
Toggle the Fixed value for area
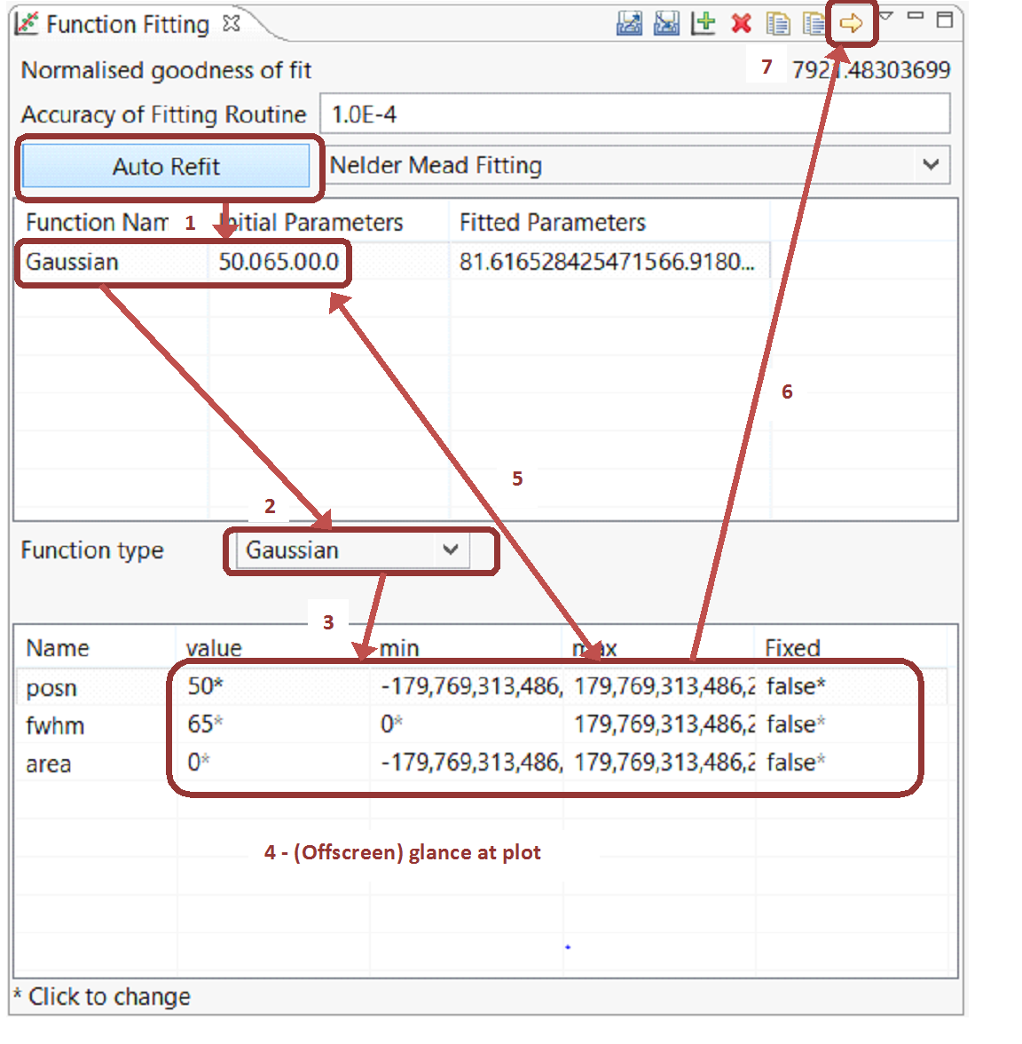coord(795,763)
